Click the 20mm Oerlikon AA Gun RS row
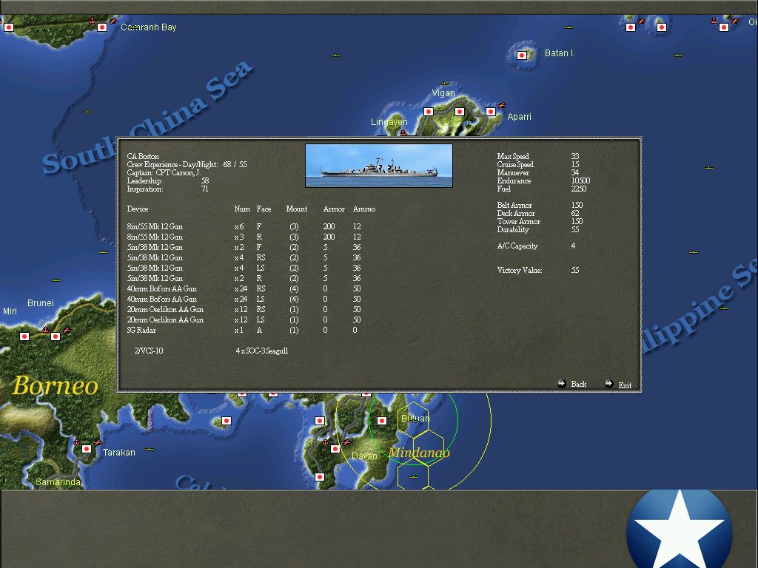 [x=244, y=309]
